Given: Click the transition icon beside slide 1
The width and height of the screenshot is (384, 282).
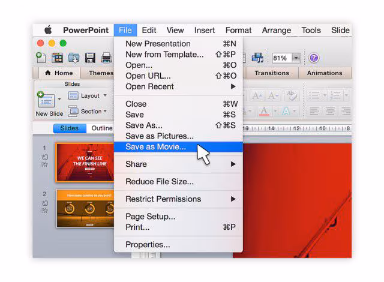Looking at the screenshot, I should 45,157.
